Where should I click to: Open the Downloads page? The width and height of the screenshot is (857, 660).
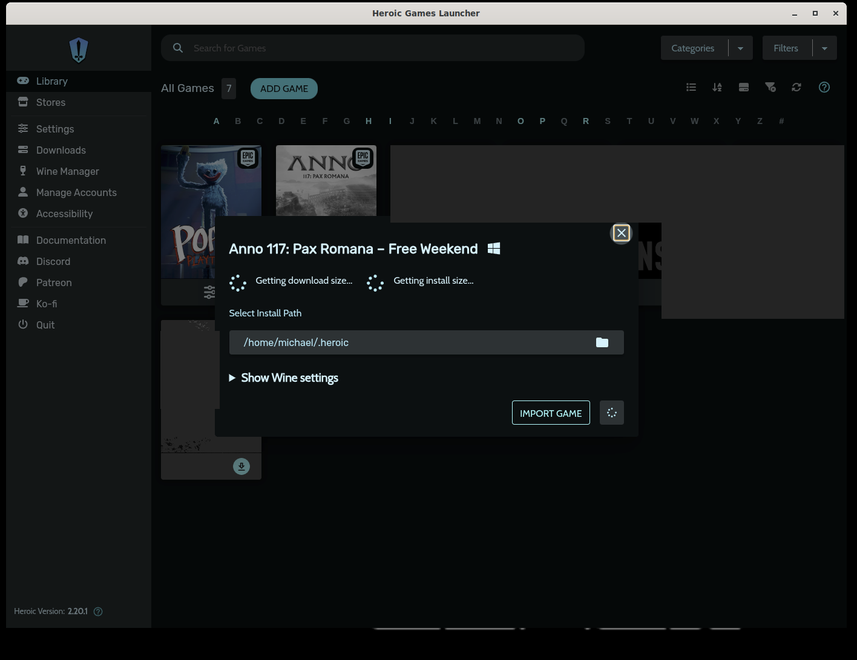click(61, 150)
